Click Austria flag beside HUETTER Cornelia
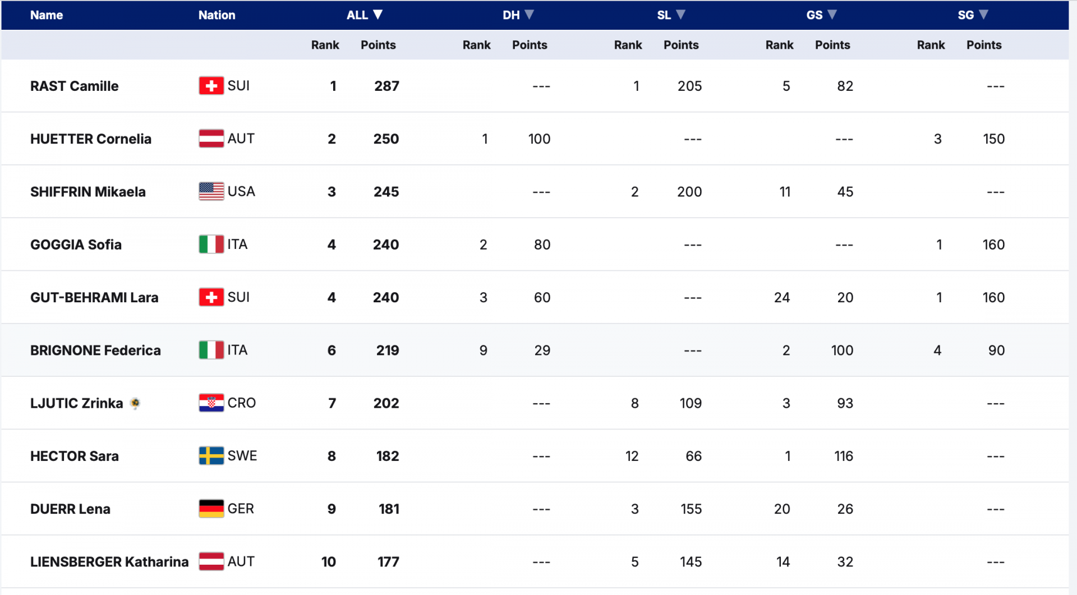1077x595 pixels. coord(211,139)
